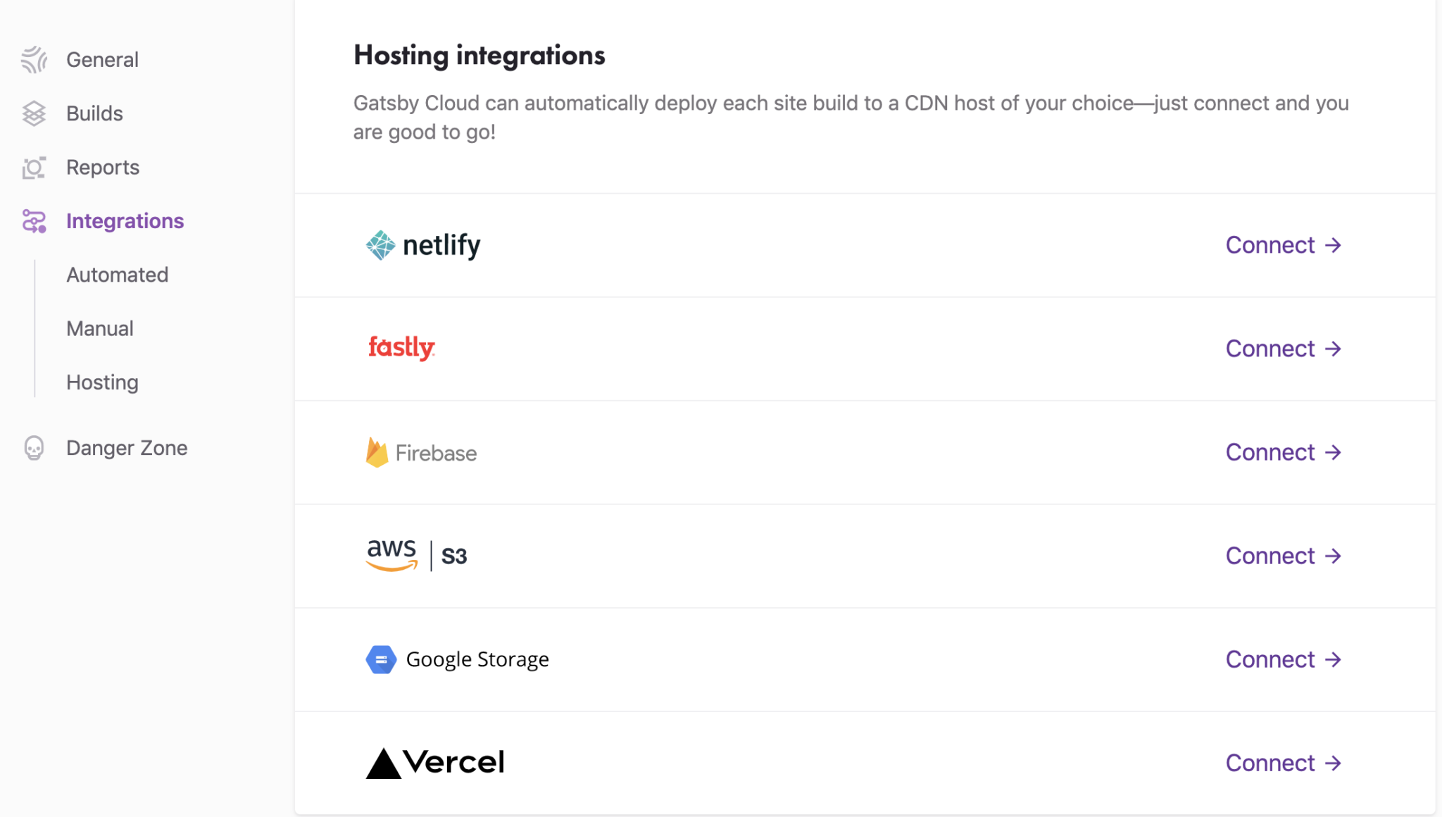
Task: Click the Fastly logo
Action: (401, 348)
